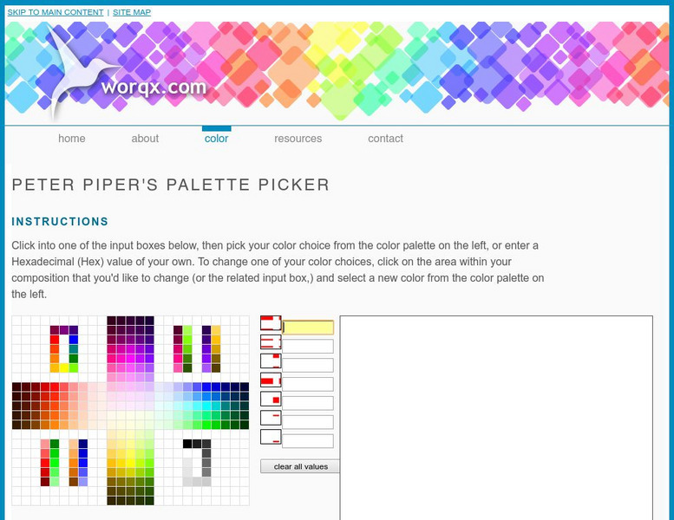674x520 pixels.
Task: Choose the fourth layout icon with wide red bar
Action: pyautogui.click(x=271, y=380)
